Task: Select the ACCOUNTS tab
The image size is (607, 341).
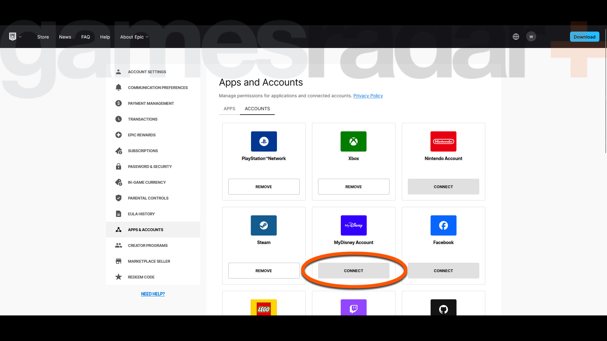Action: (257, 109)
